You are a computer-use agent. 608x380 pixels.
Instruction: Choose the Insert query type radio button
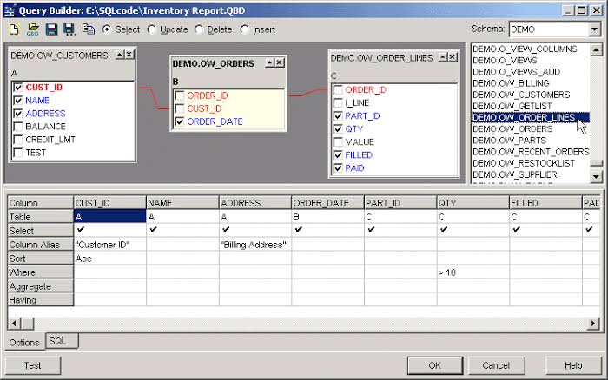pos(244,29)
